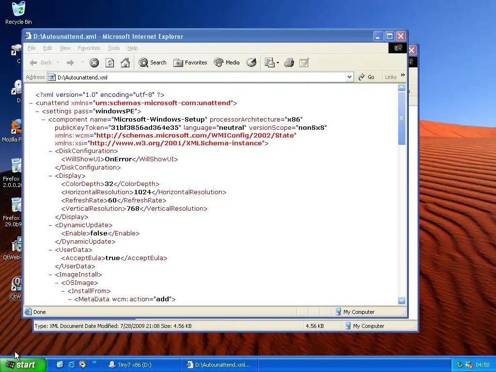Collapse the settings pass windowsPE node
Screen dimensions: 496x372
point(37,111)
